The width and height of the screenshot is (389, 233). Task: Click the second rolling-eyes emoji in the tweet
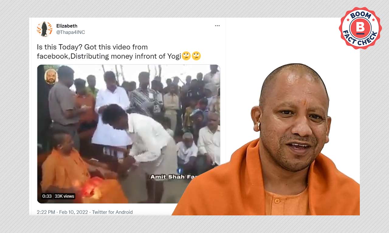tap(196, 56)
